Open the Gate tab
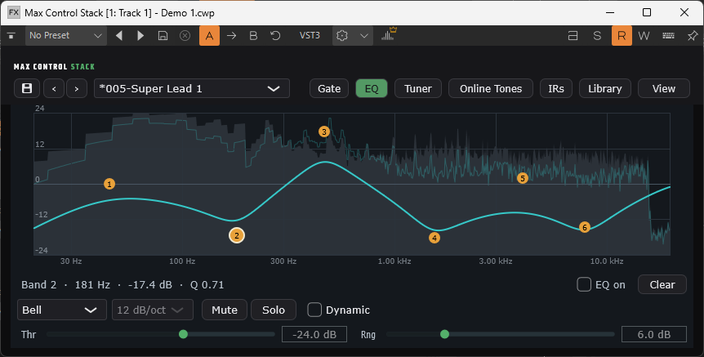 coord(329,88)
